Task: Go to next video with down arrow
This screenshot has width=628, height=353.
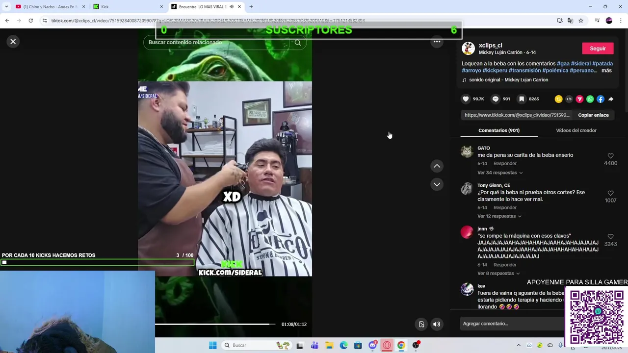Action: click(x=437, y=184)
